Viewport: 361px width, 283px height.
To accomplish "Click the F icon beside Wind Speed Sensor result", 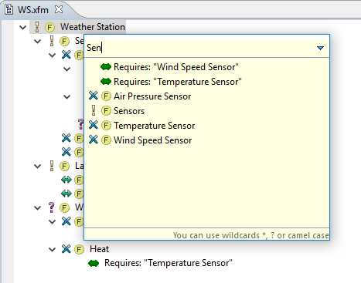I will point(106,140).
